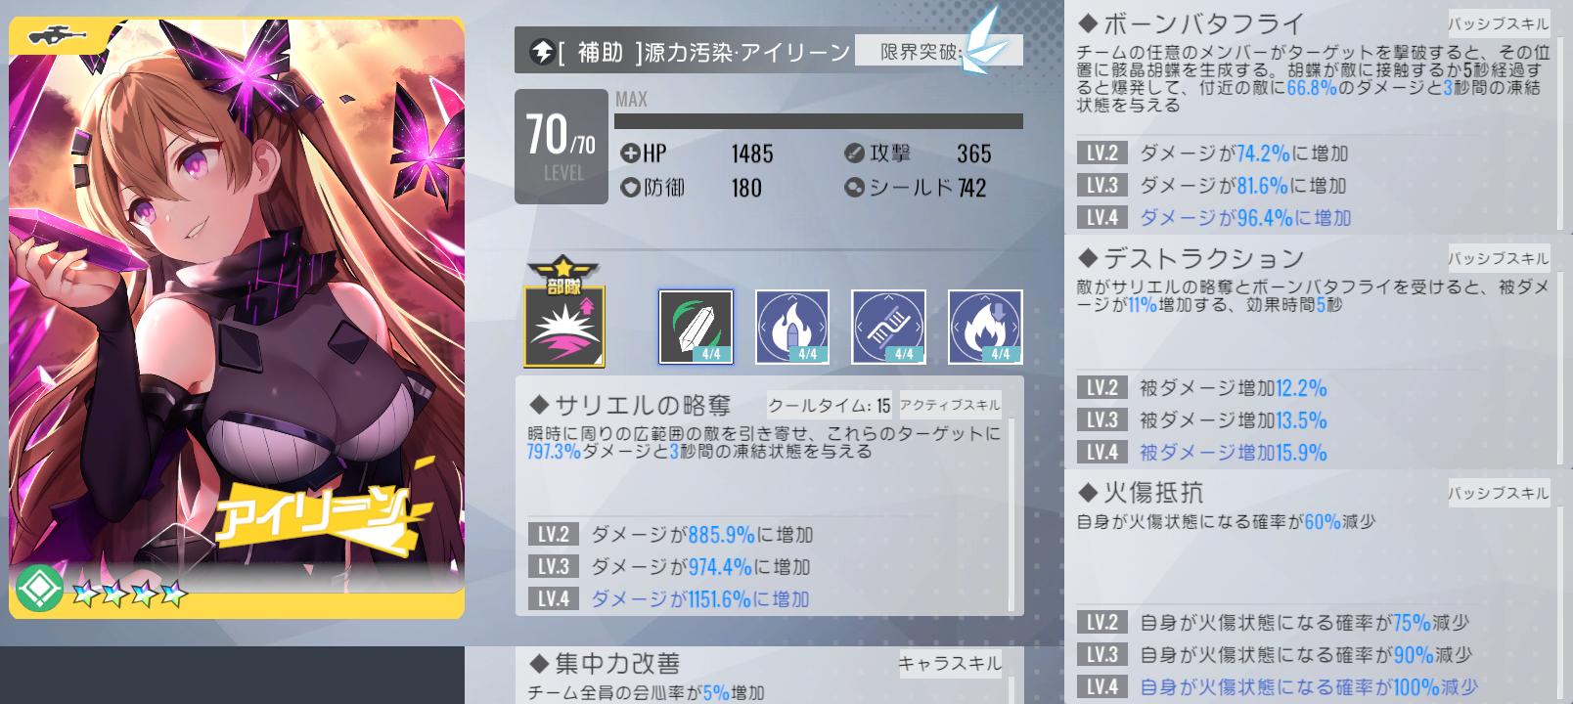Click the support class arrow icon
Viewport: 1573px width, 704px height.
(542, 52)
